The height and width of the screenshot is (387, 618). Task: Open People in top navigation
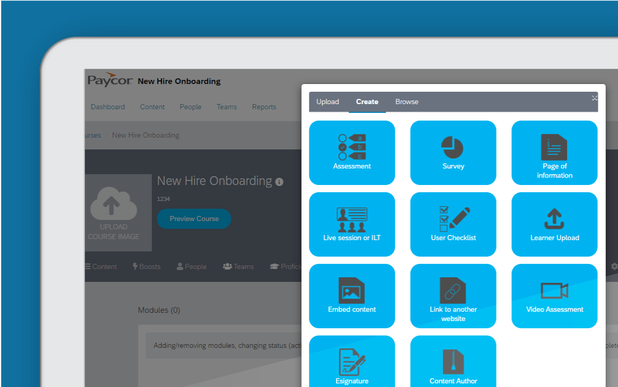coord(190,107)
